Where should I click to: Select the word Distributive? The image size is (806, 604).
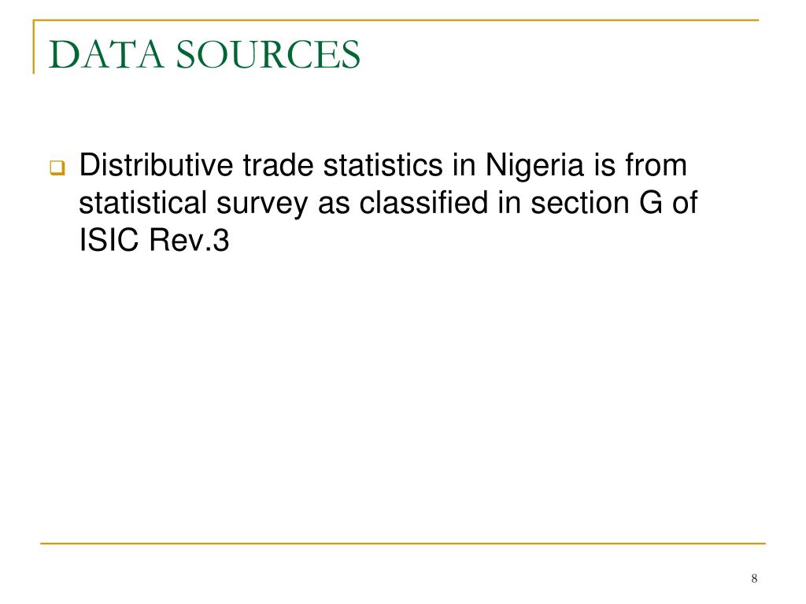click(x=157, y=165)
